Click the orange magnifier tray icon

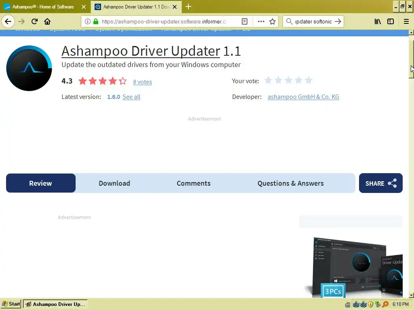click(x=385, y=304)
